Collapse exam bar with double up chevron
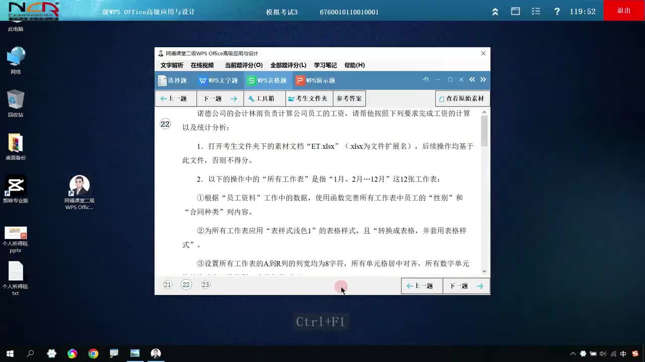The width and height of the screenshot is (645, 362). (495, 12)
